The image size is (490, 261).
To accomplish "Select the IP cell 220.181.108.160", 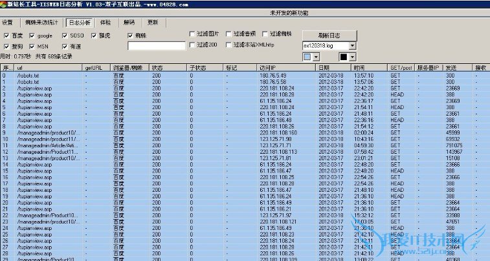I will tap(278, 133).
